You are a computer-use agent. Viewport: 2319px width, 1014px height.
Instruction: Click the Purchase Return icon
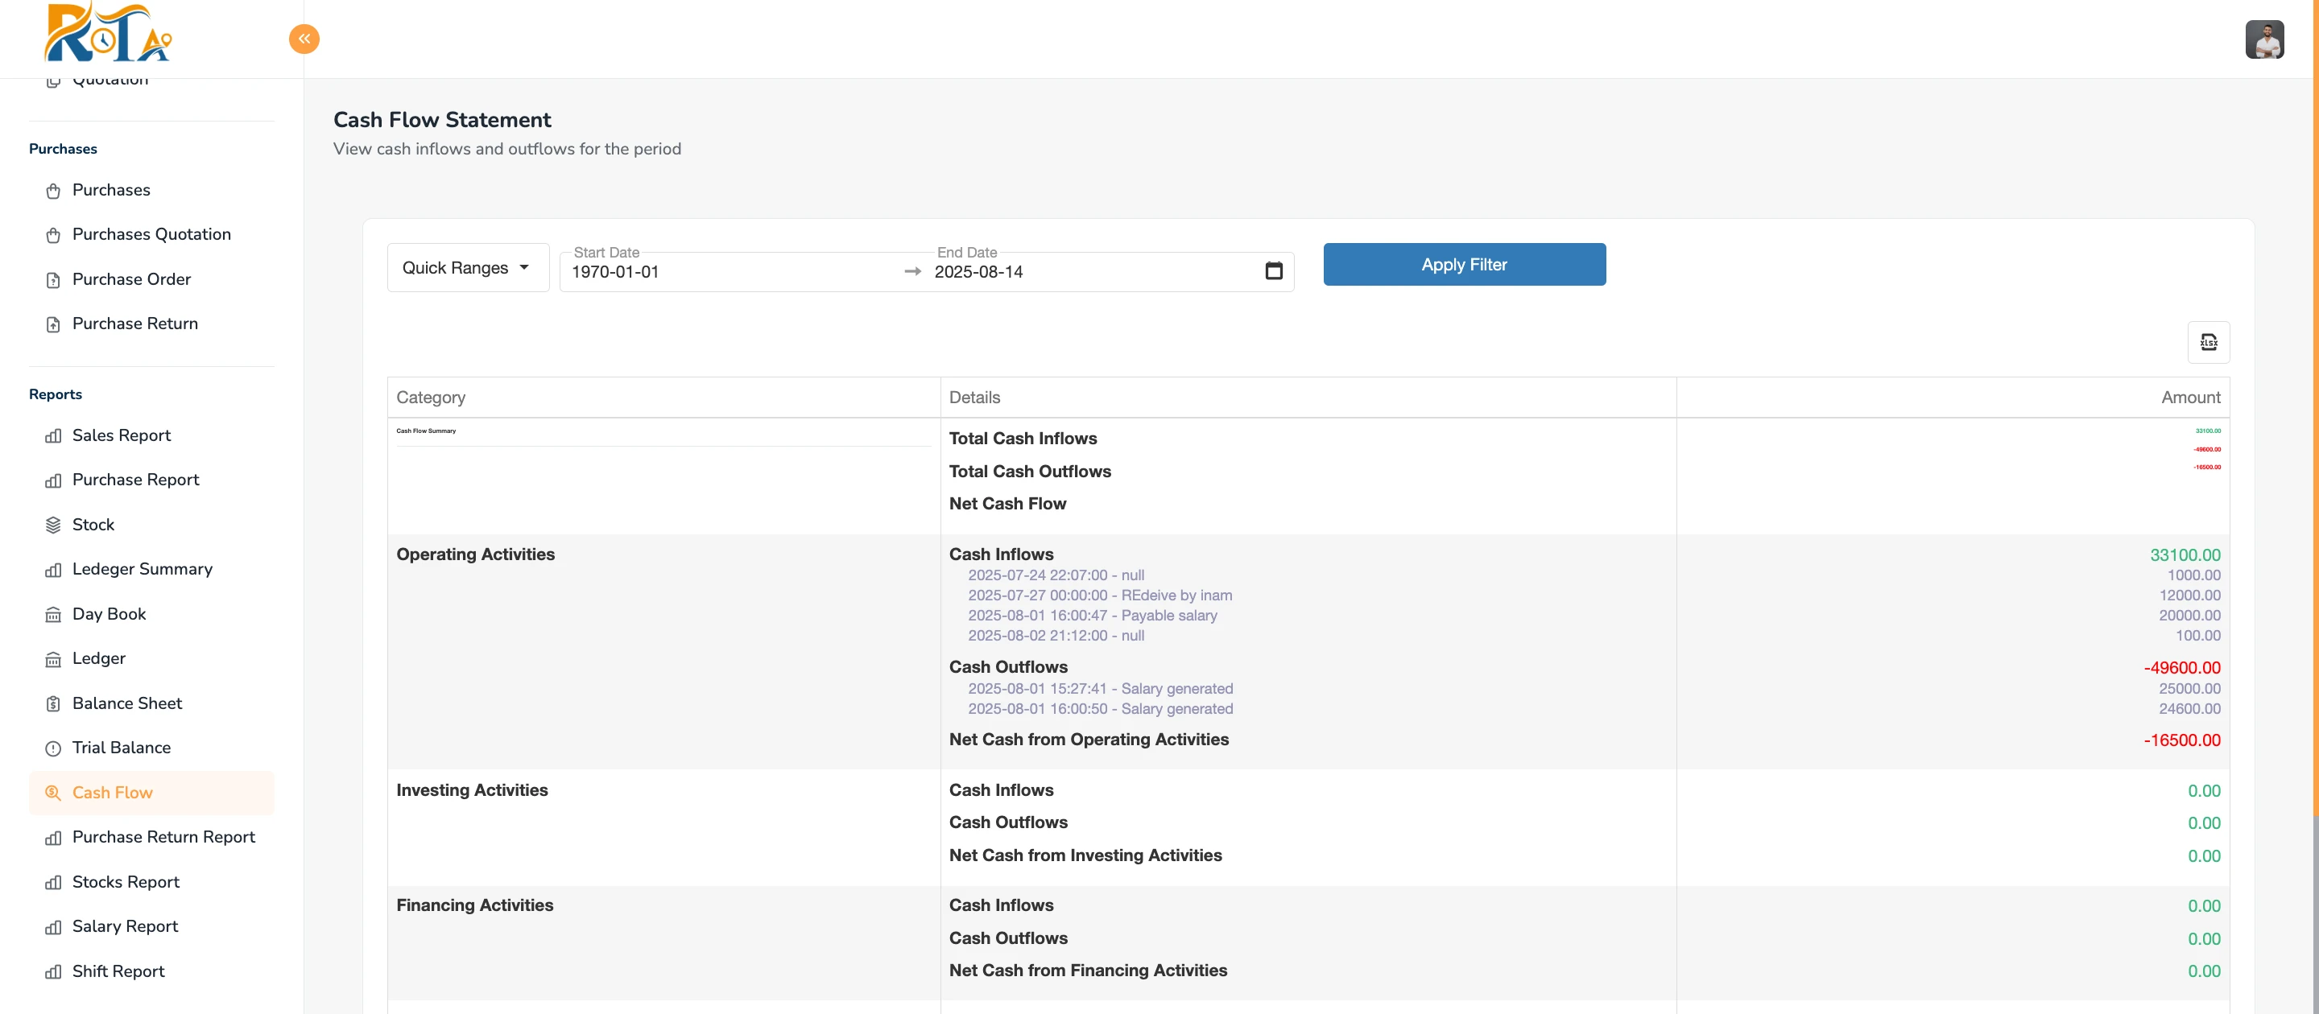tap(53, 324)
